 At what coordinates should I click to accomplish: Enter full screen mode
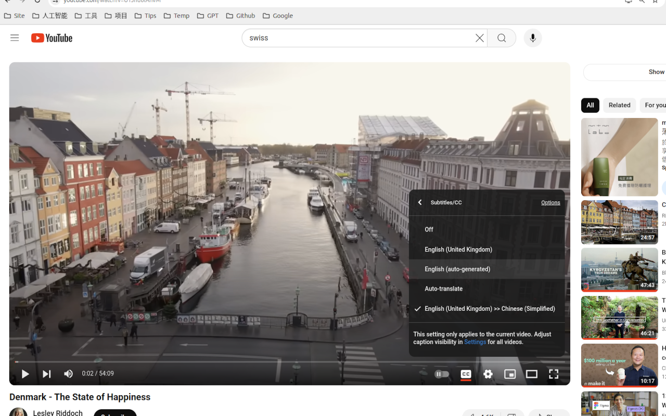pyautogui.click(x=554, y=374)
